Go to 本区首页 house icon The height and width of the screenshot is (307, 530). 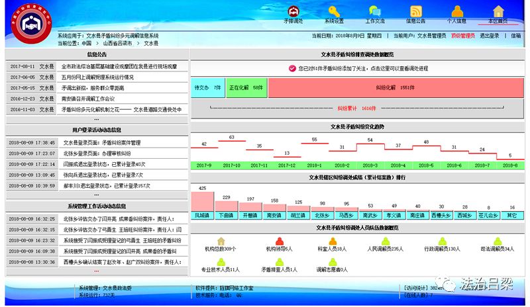click(x=498, y=11)
